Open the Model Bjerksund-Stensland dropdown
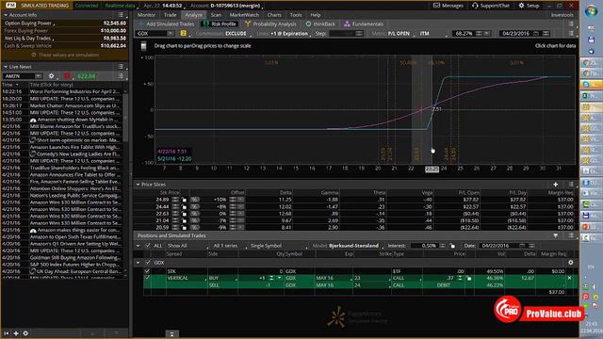The height and width of the screenshot is (339, 603). point(355,246)
